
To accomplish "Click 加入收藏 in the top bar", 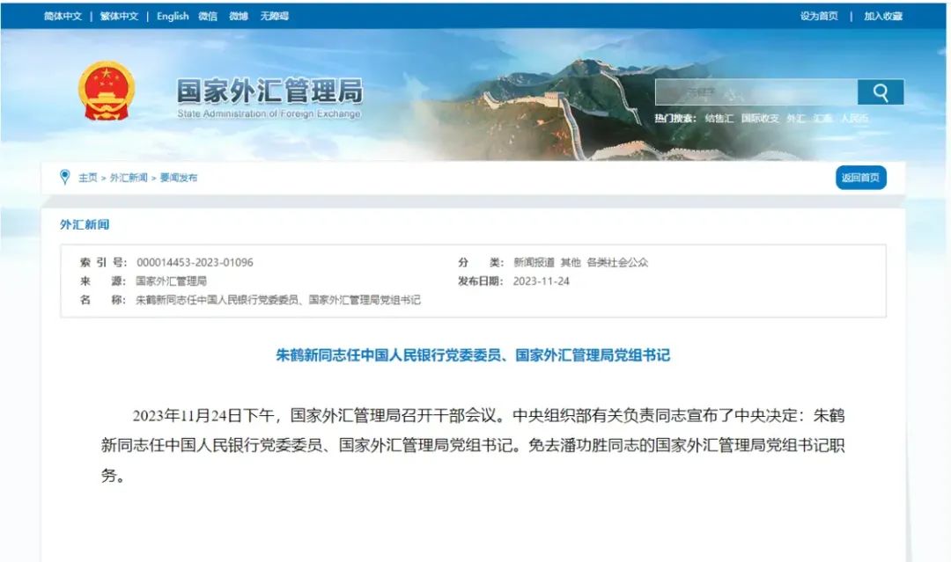I will pos(883,17).
